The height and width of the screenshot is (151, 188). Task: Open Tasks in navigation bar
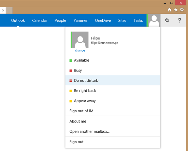(x=138, y=20)
